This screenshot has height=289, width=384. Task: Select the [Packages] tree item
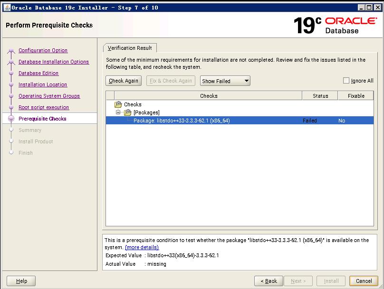[x=146, y=112]
